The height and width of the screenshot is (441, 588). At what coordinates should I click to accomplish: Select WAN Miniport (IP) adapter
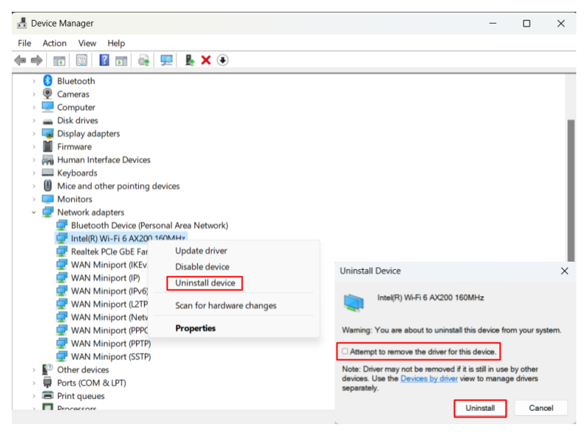pos(105,278)
